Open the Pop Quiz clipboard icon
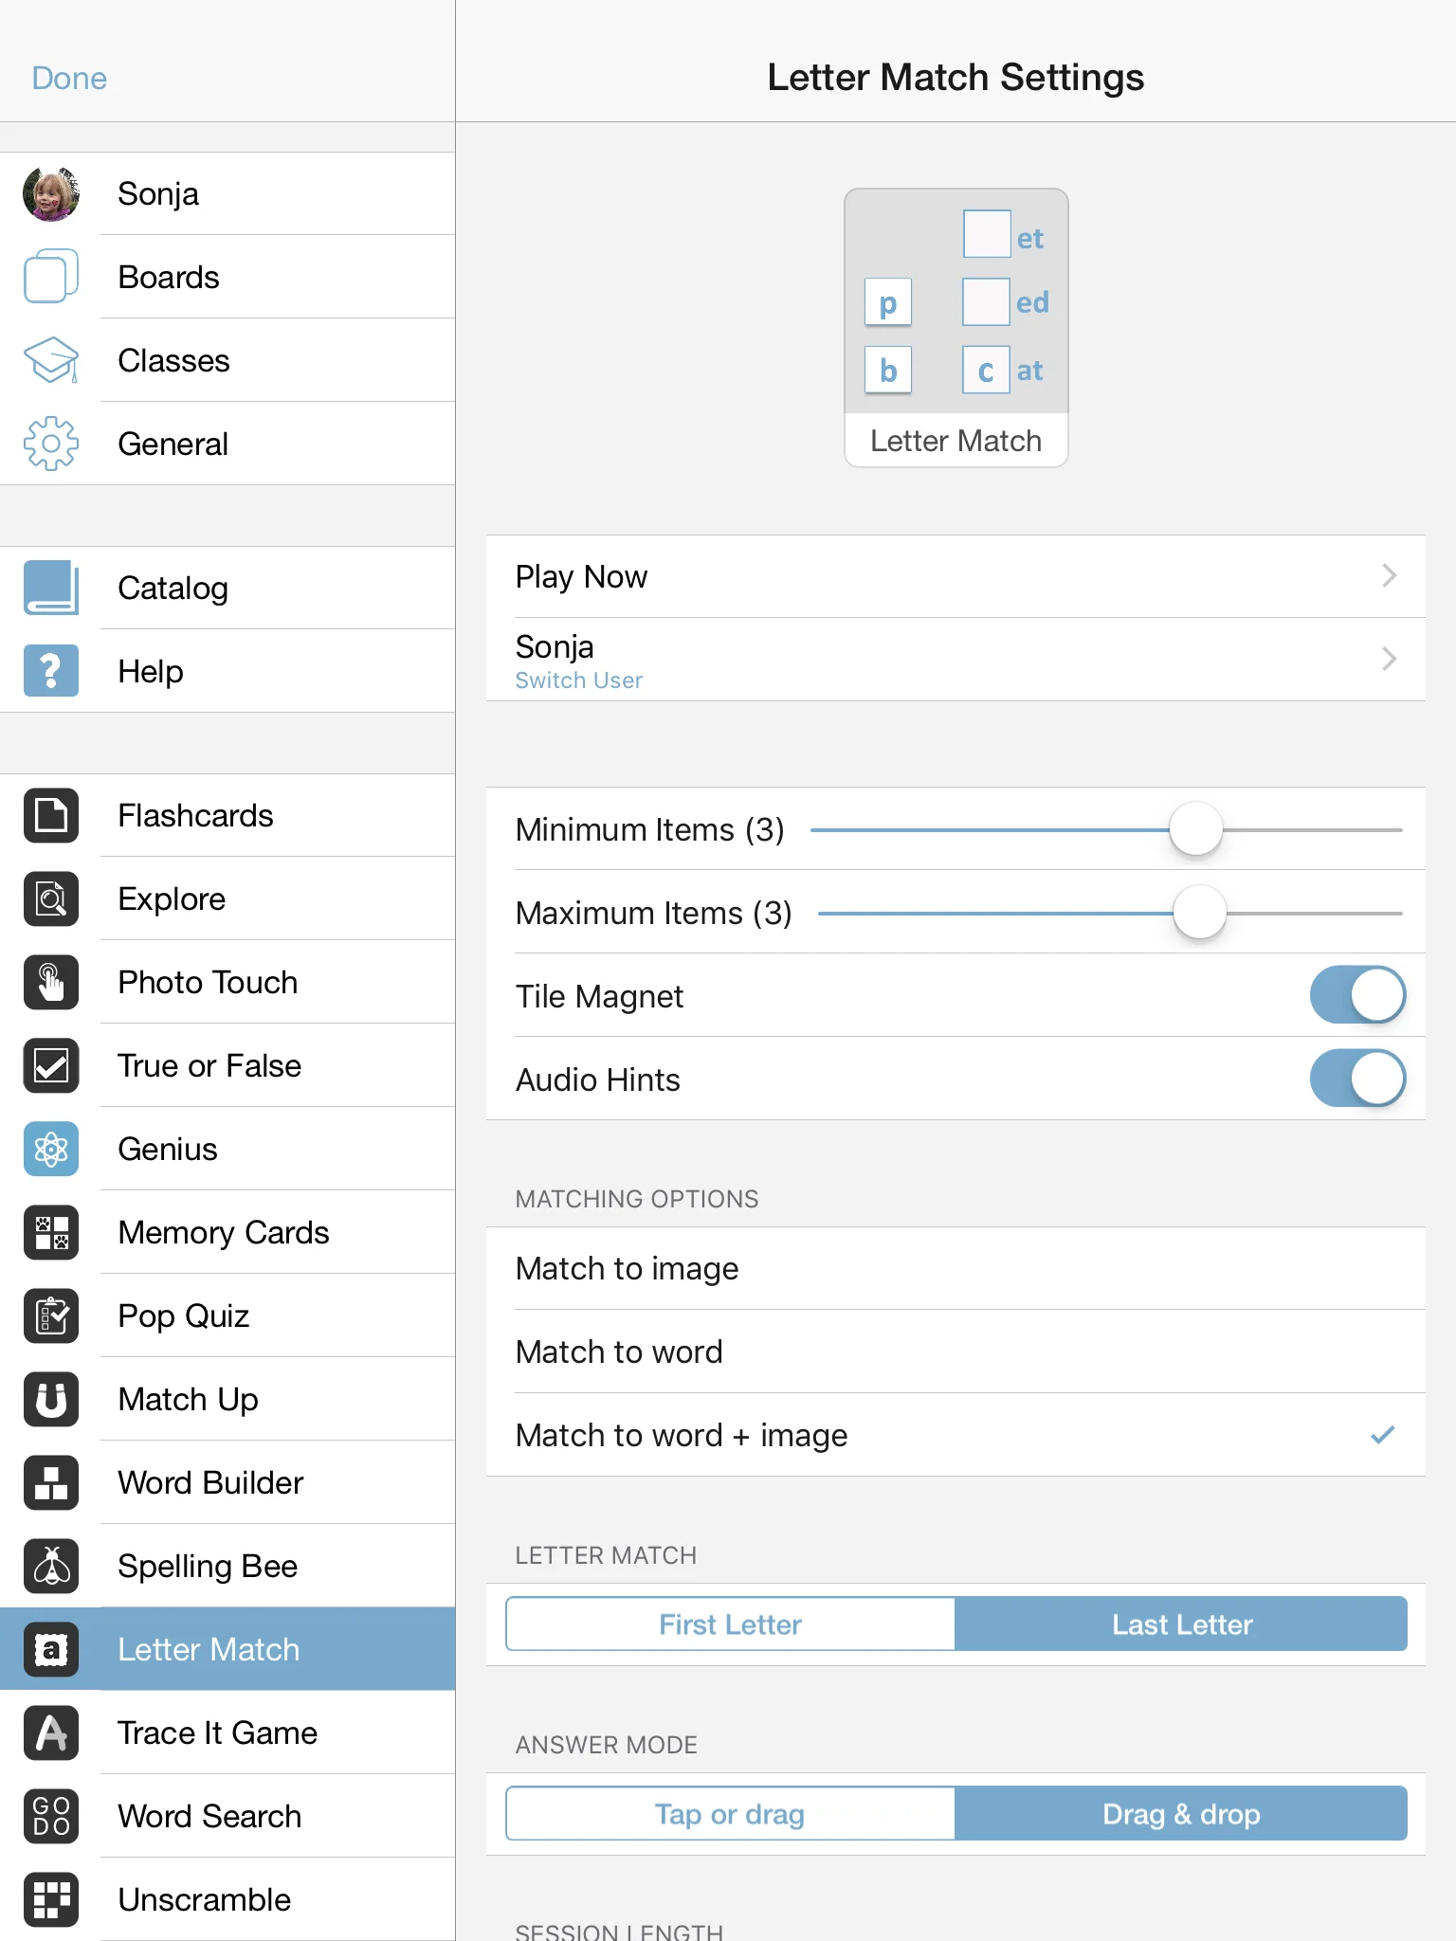 coord(51,1315)
